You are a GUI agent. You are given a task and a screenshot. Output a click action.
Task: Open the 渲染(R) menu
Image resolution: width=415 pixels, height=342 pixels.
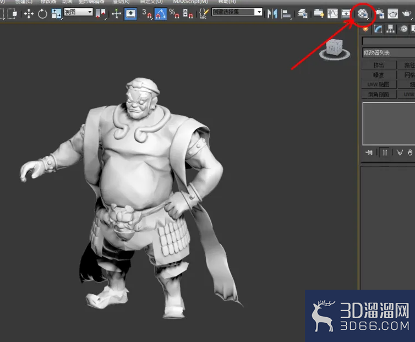(x=121, y=2)
